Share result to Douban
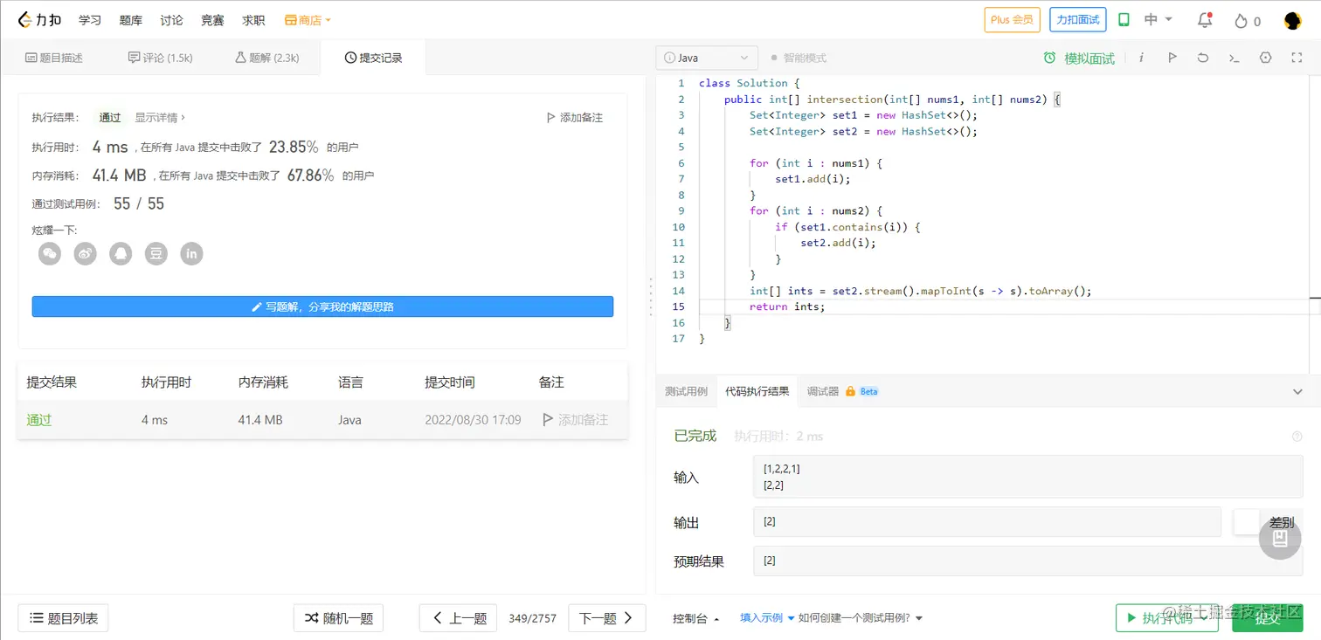This screenshot has height=640, width=1321. [x=156, y=253]
